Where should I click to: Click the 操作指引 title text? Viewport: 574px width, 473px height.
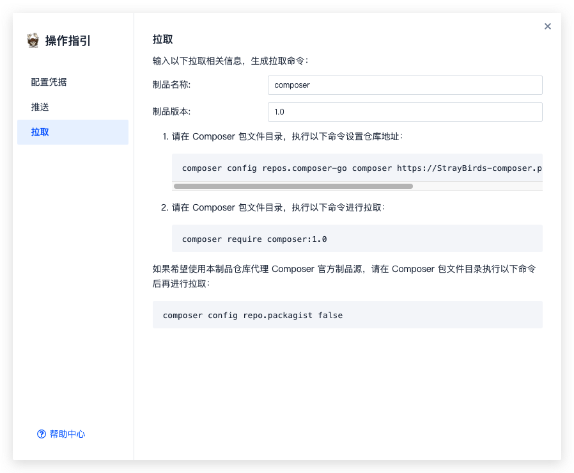(x=68, y=41)
